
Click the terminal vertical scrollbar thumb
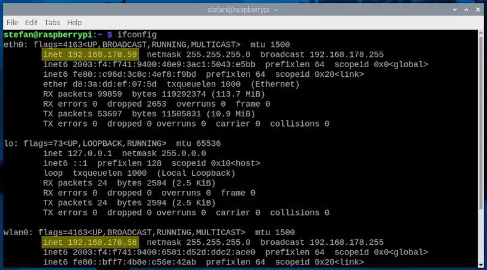[482, 120]
